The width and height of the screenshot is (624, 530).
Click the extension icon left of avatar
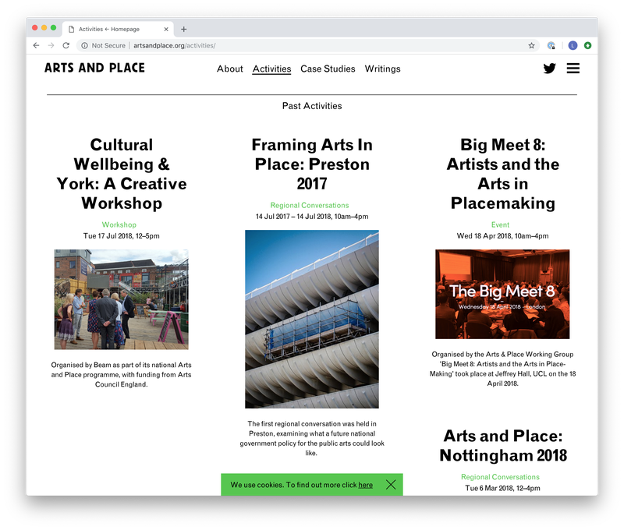pos(551,45)
